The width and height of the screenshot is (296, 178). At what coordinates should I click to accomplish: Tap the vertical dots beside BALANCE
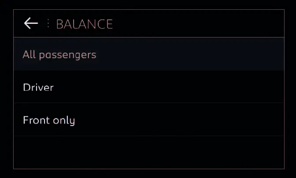click(48, 23)
